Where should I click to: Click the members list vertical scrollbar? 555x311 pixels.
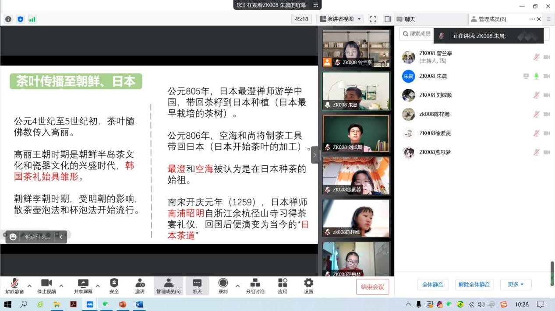coord(552,267)
